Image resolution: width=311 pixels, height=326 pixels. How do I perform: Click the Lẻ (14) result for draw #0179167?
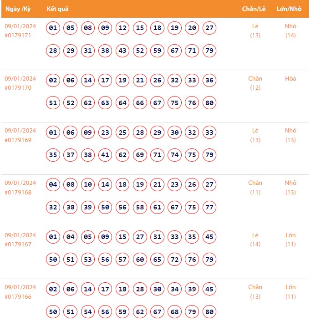(255, 240)
